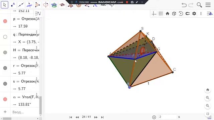Screen dimensions: 214x120
Task: Click the plus button beside input bar
Action: click(5, 112)
